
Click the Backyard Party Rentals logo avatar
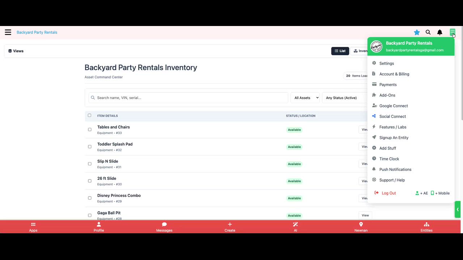tap(377, 47)
